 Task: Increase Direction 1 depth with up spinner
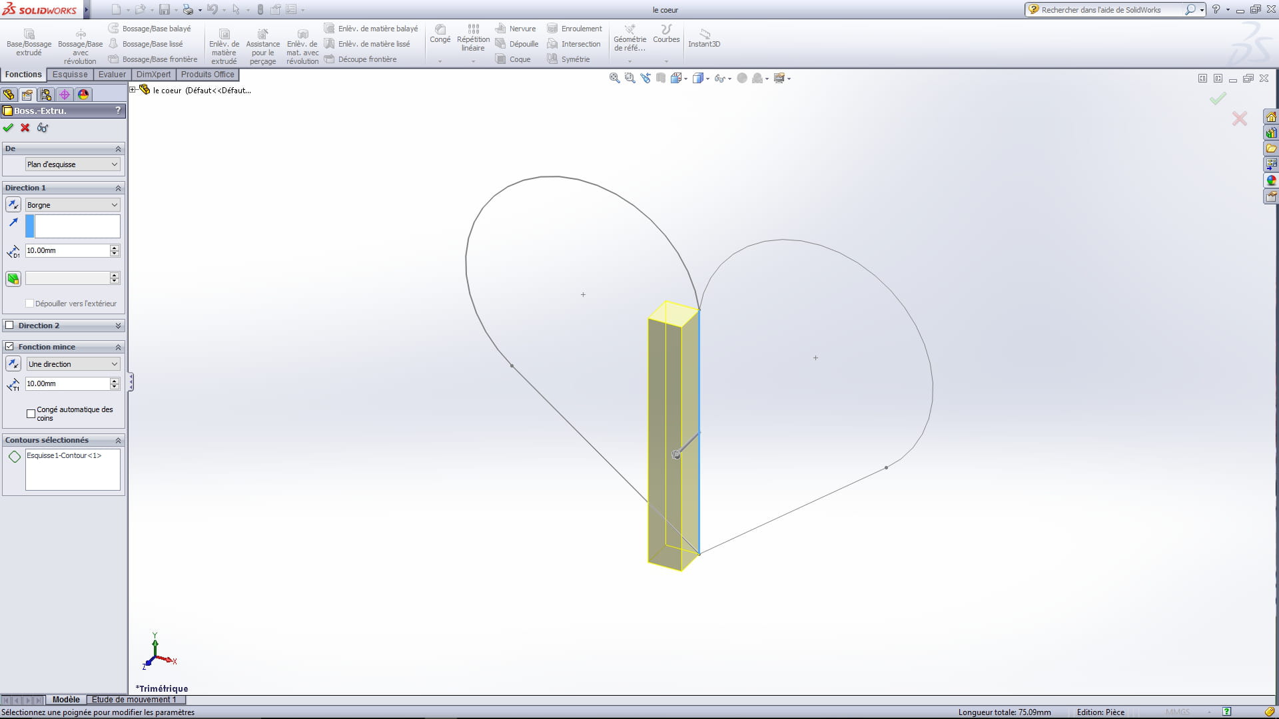tap(115, 248)
